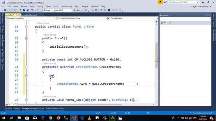Viewport: 216px width, 121px height.
Task: Collapse the Form1 class outlining on line 13
Action: 26,27
